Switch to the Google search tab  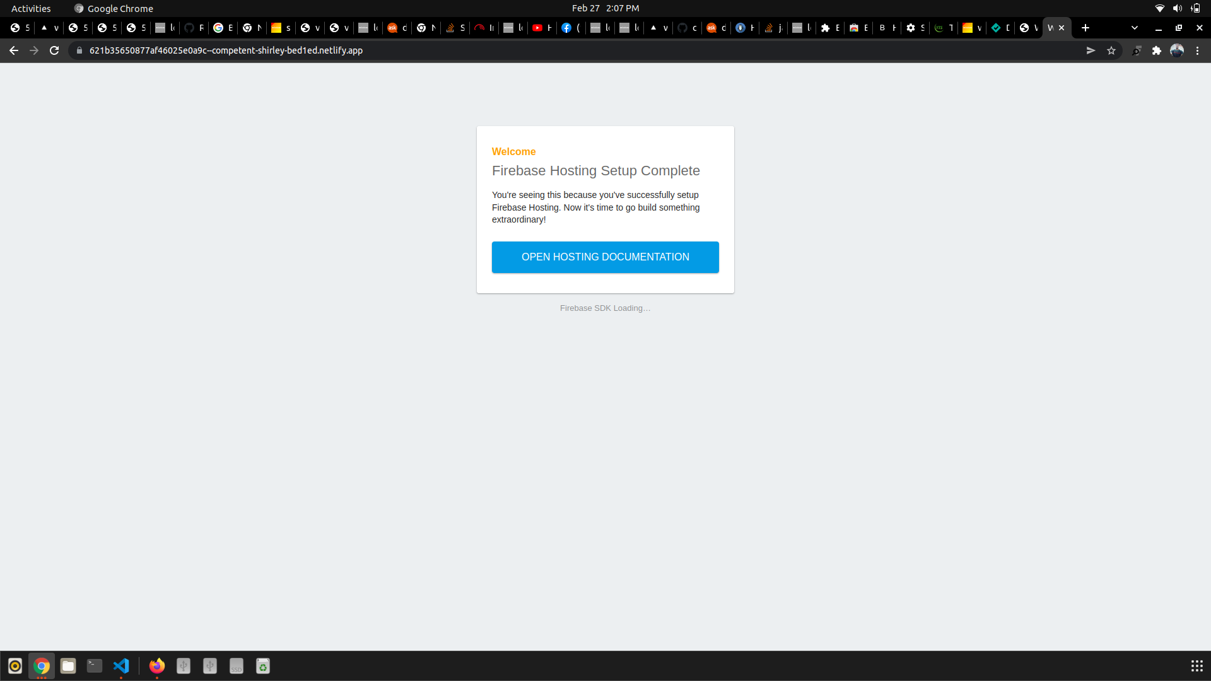pos(222,28)
